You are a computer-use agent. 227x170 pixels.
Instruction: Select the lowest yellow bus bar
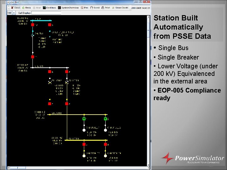(x=86, y=140)
